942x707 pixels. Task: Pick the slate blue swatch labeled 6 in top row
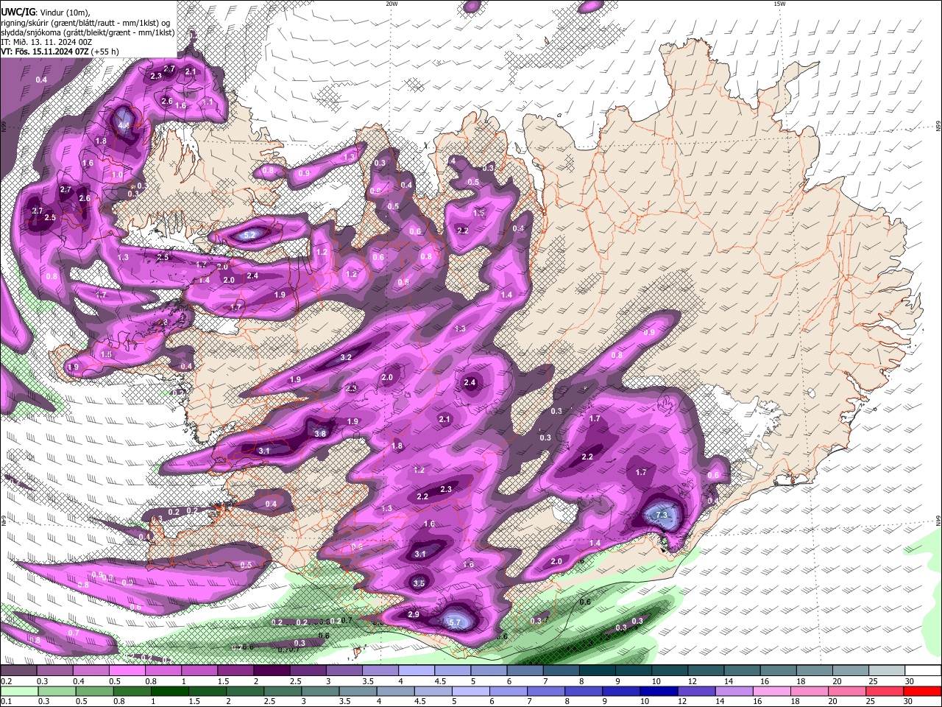point(524,671)
